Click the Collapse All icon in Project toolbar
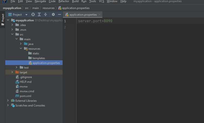 click(45, 15)
